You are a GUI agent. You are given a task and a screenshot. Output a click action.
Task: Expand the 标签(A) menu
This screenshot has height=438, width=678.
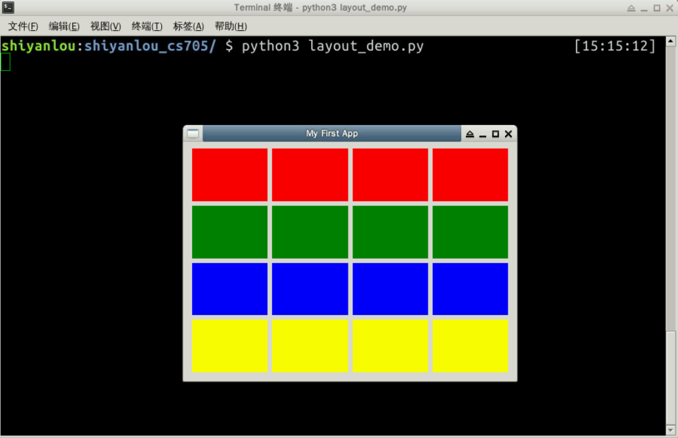pos(188,26)
